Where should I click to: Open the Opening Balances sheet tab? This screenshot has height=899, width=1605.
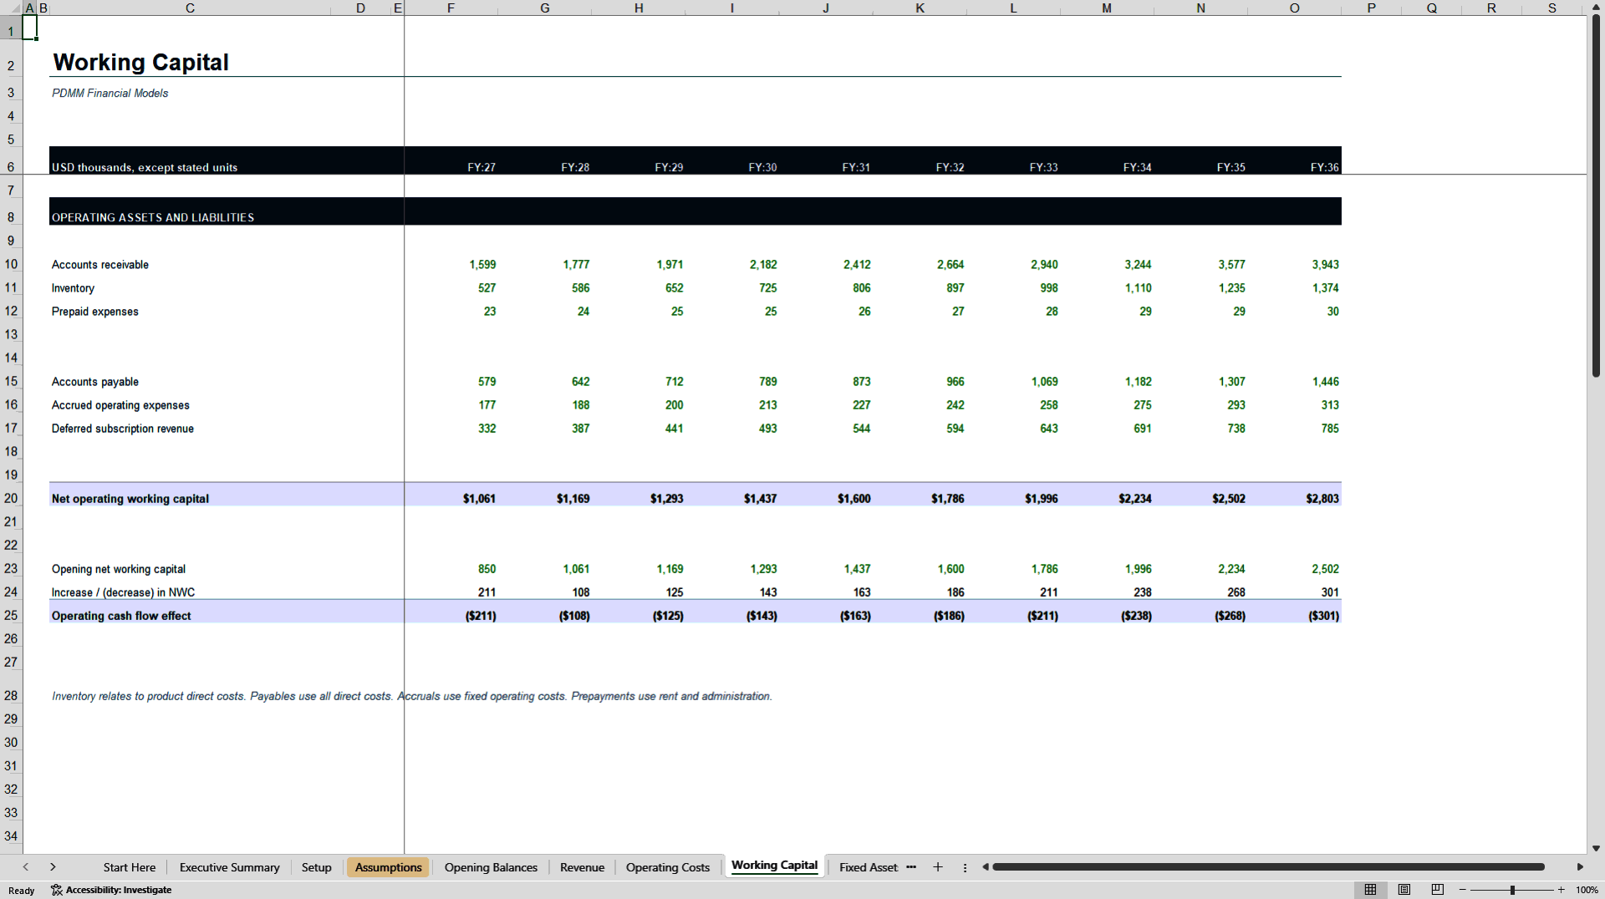[491, 867]
